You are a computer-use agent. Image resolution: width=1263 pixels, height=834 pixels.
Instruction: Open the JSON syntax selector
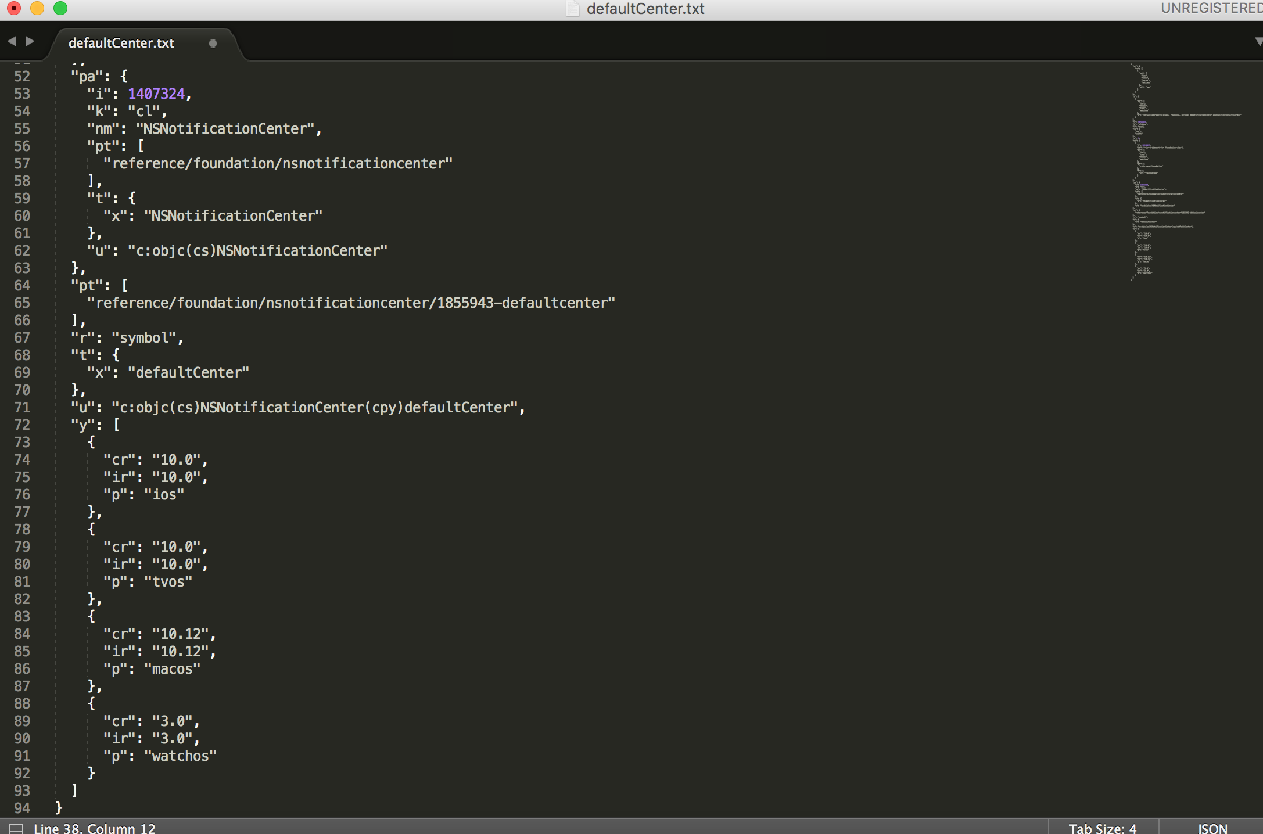[x=1212, y=828]
